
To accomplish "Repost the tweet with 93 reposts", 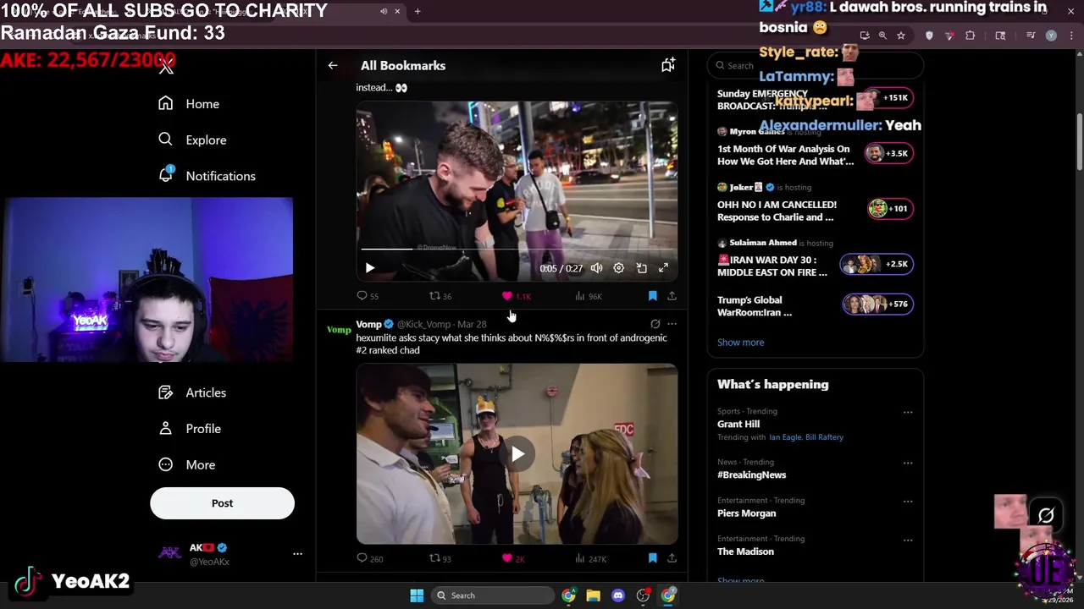I will [x=440, y=558].
